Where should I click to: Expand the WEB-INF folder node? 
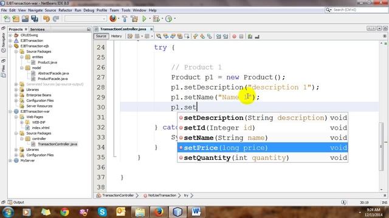tap(22, 122)
